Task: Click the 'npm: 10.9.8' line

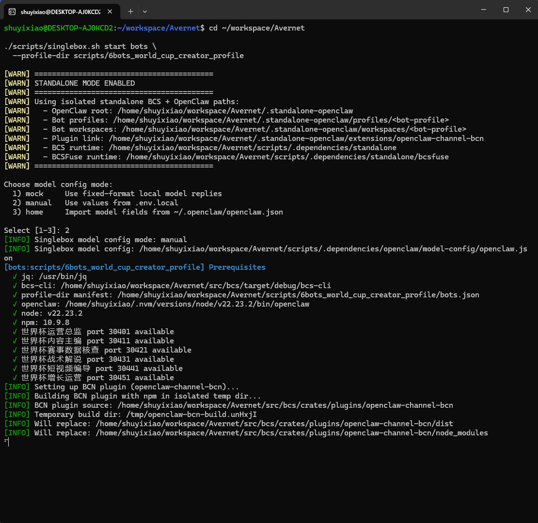Action: click(x=41, y=323)
